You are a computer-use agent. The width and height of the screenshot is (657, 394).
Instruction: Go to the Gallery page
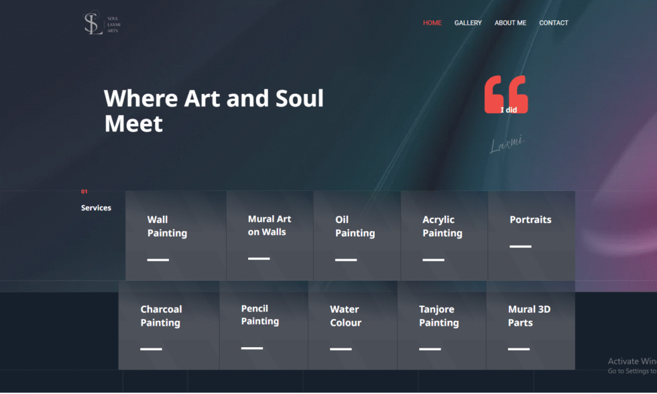tap(468, 23)
